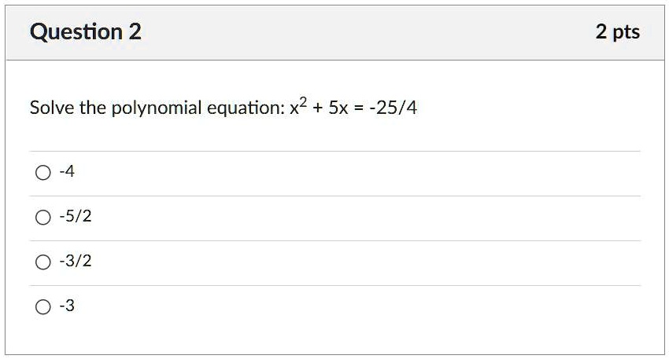Mark the -3/2 radio button

(x=43, y=262)
